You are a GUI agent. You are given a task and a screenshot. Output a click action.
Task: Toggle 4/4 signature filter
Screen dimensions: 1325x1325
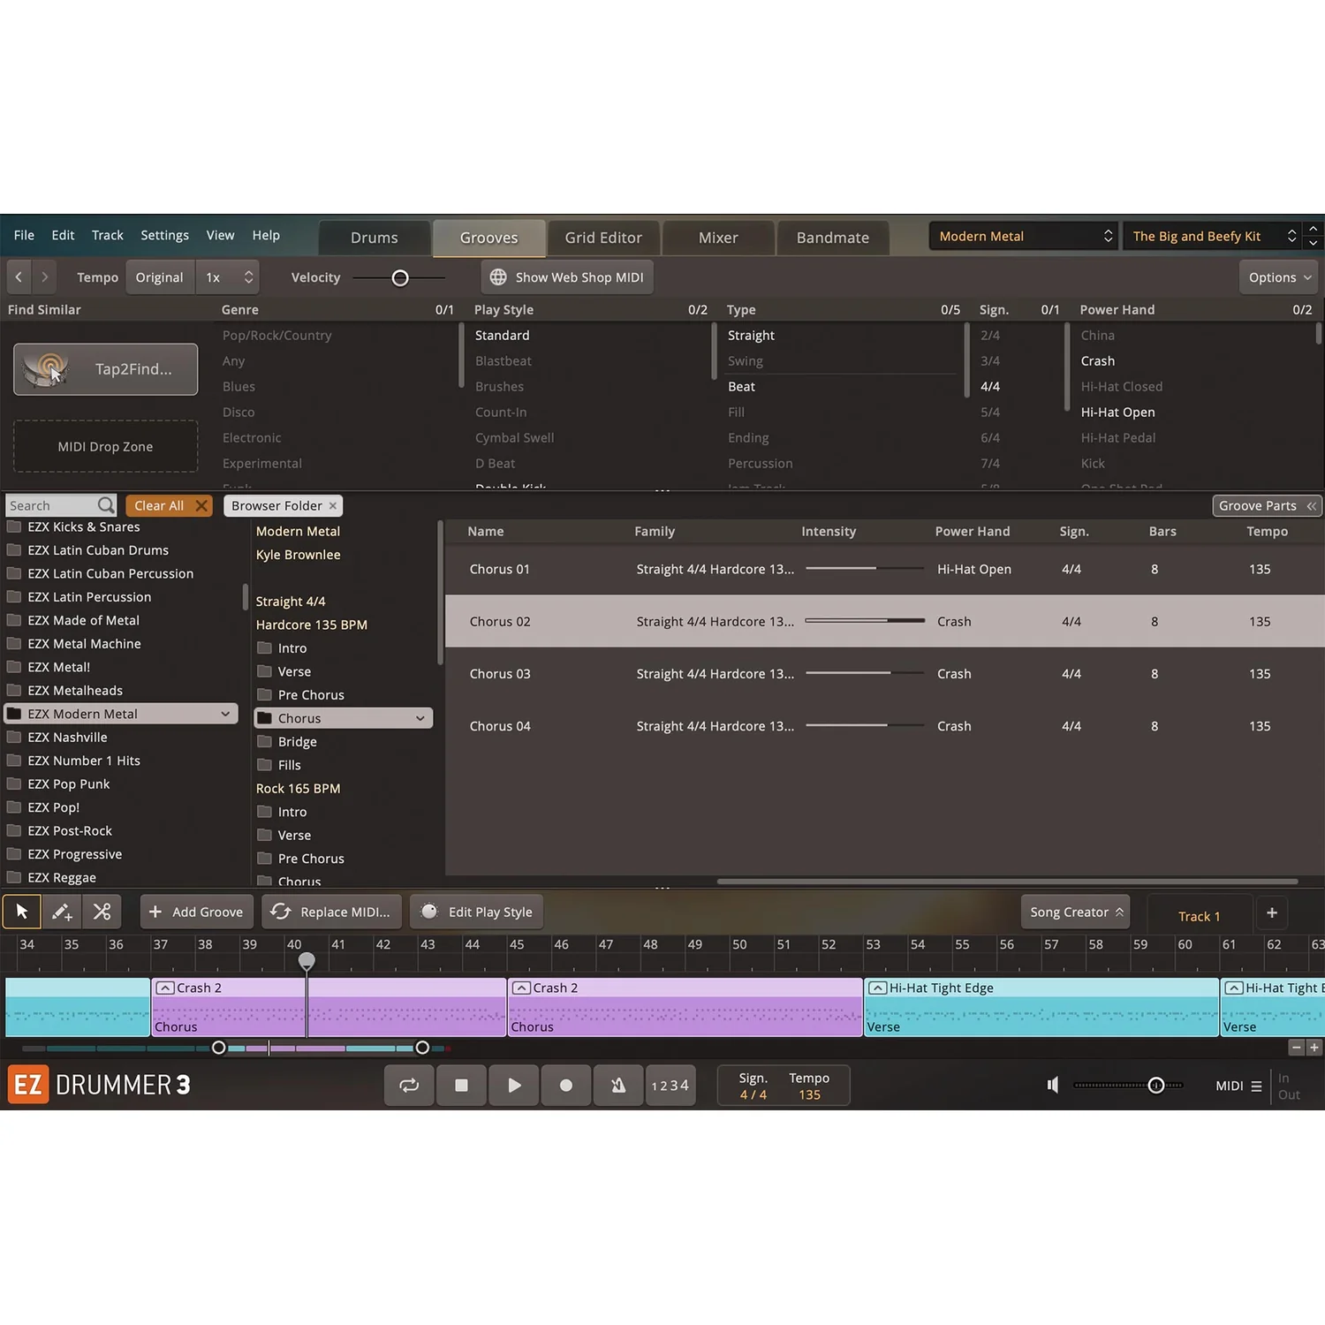pyautogui.click(x=990, y=387)
